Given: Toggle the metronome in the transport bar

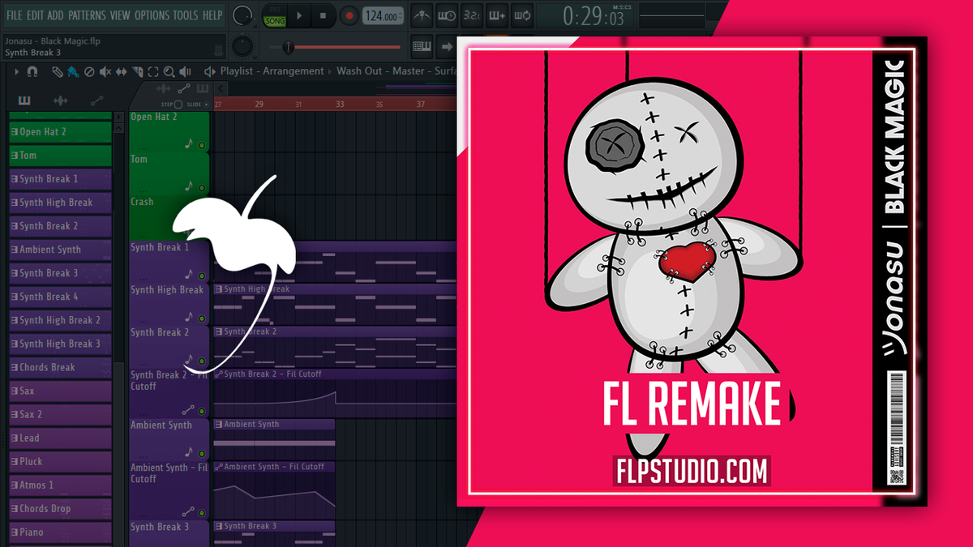Looking at the screenshot, I should coord(420,15).
